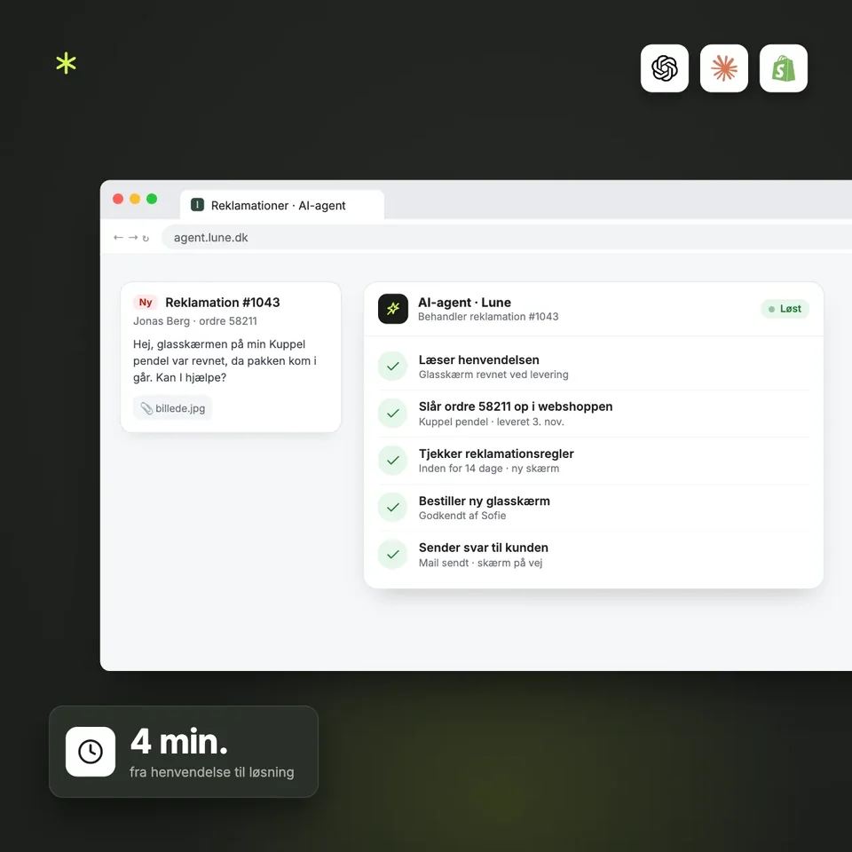This screenshot has height=852, width=852.
Task: Click the red window close dot
Action: click(118, 199)
